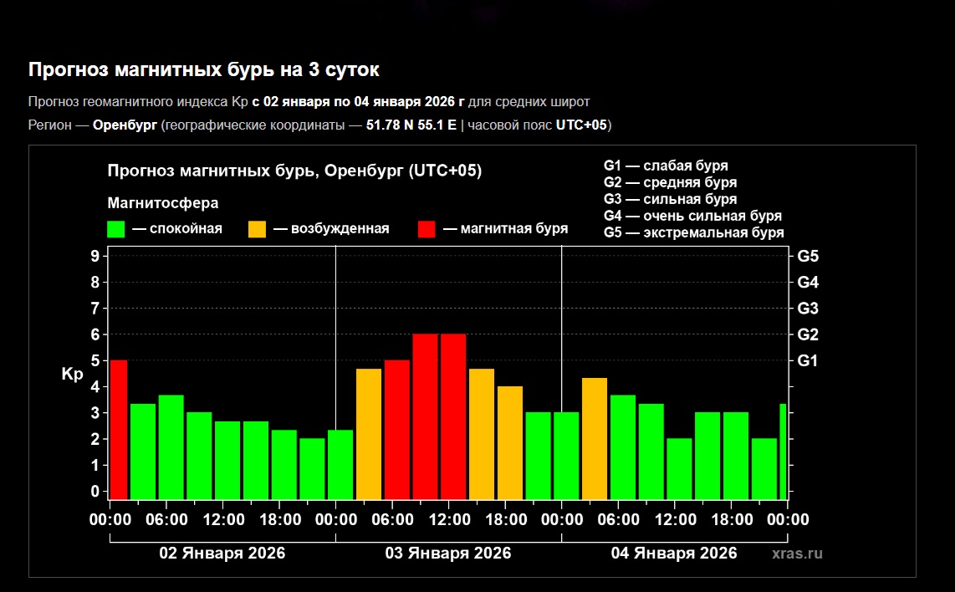The height and width of the screenshot is (592, 955).
Task: Click the 'G5 — экстремальная буря' legend entry
Action: pos(693,232)
